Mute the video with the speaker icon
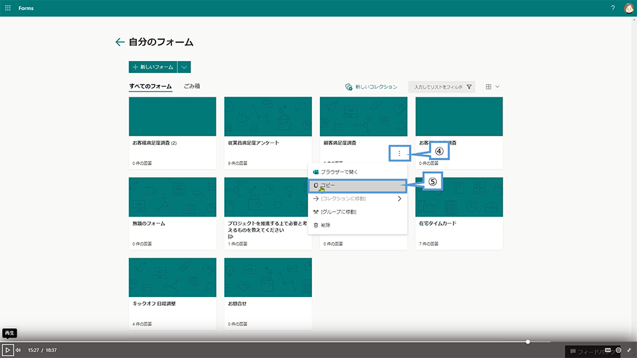637x358 pixels. pyautogui.click(x=18, y=350)
